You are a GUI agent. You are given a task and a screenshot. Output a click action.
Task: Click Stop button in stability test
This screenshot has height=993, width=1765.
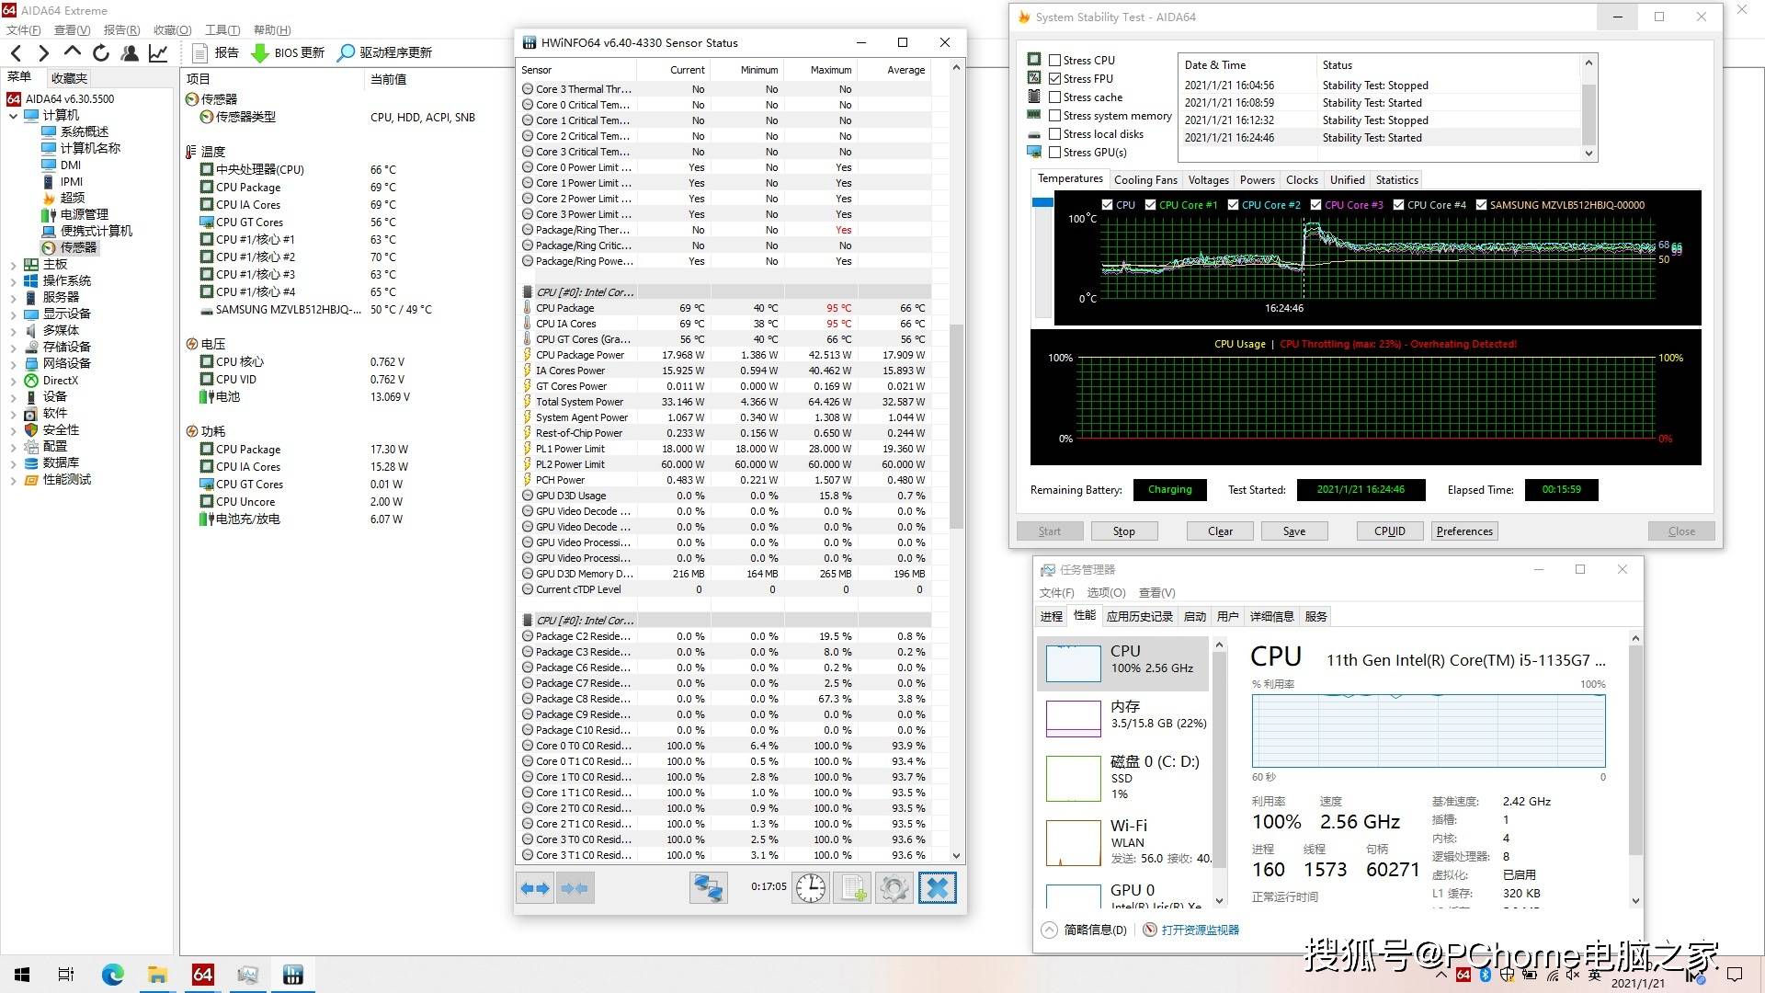pyautogui.click(x=1123, y=531)
